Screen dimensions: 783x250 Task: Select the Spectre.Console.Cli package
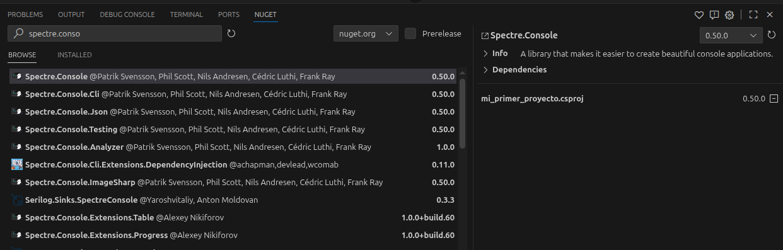coord(233,94)
